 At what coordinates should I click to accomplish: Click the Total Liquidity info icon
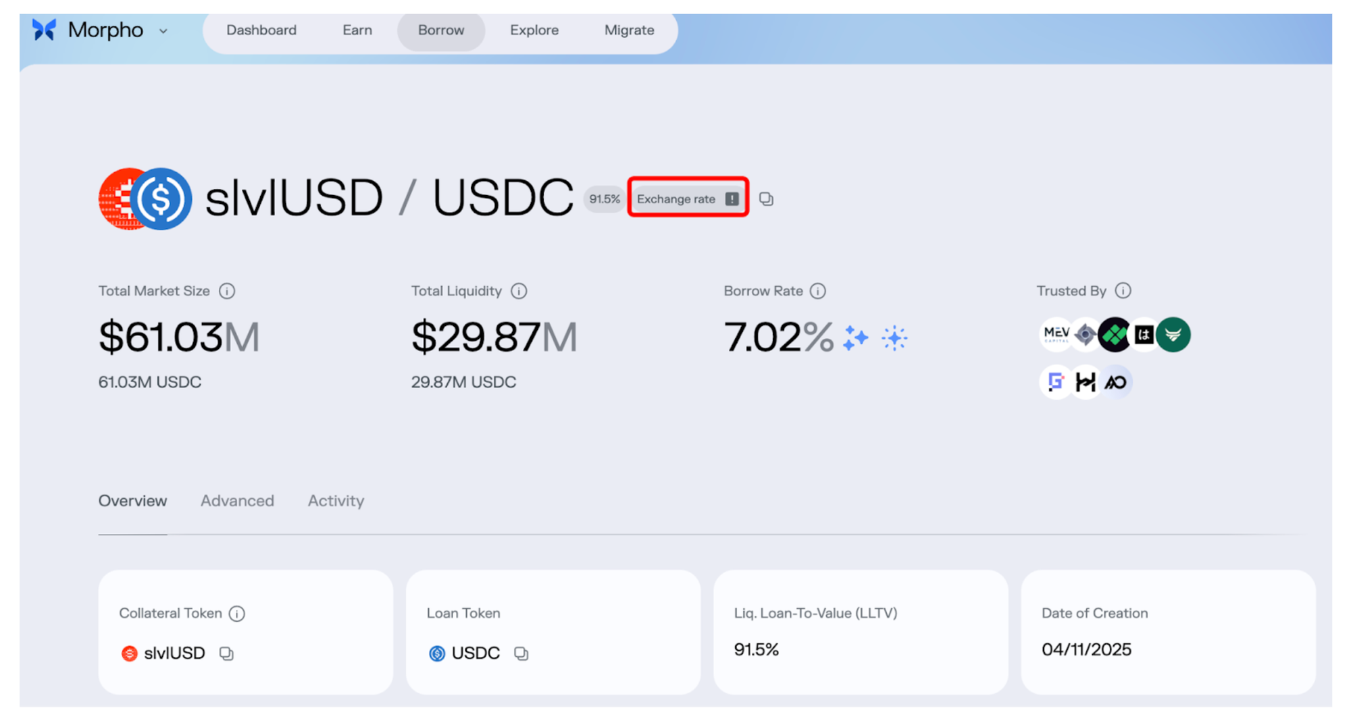pos(519,291)
